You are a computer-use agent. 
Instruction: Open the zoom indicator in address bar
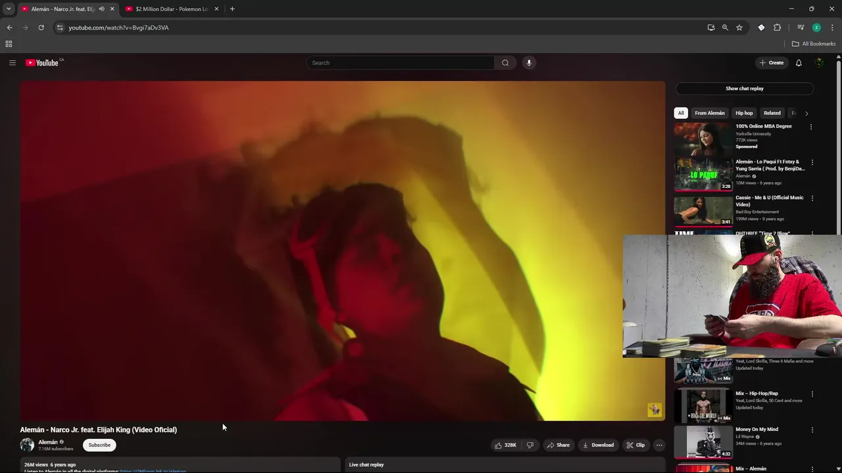[x=725, y=28]
